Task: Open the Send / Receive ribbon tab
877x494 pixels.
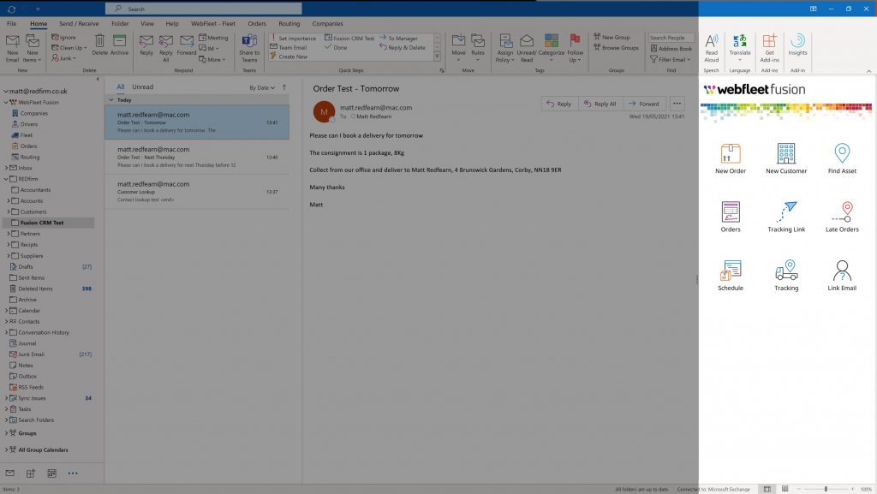Action: [79, 24]
